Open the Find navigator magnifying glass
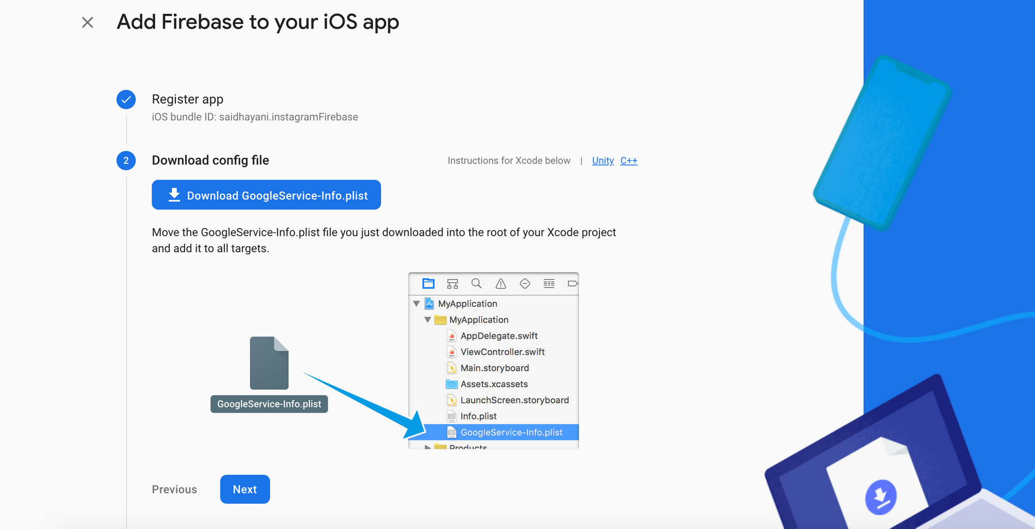This screenshot has height=529, width=1035. tap(476, 283)
